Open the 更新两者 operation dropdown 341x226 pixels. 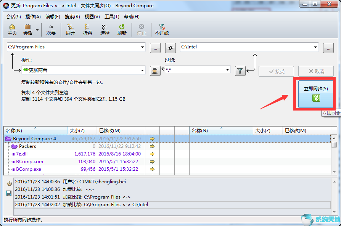142,71
